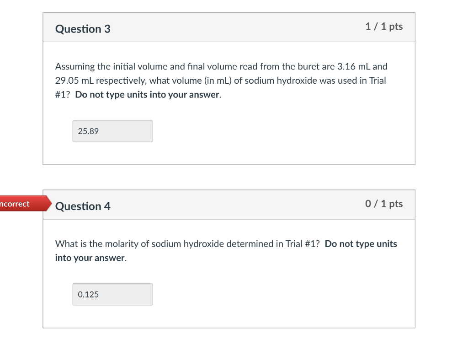Select the bold text in Question 4
Viewport: 468px width, 340px height.
coord(361,243)
